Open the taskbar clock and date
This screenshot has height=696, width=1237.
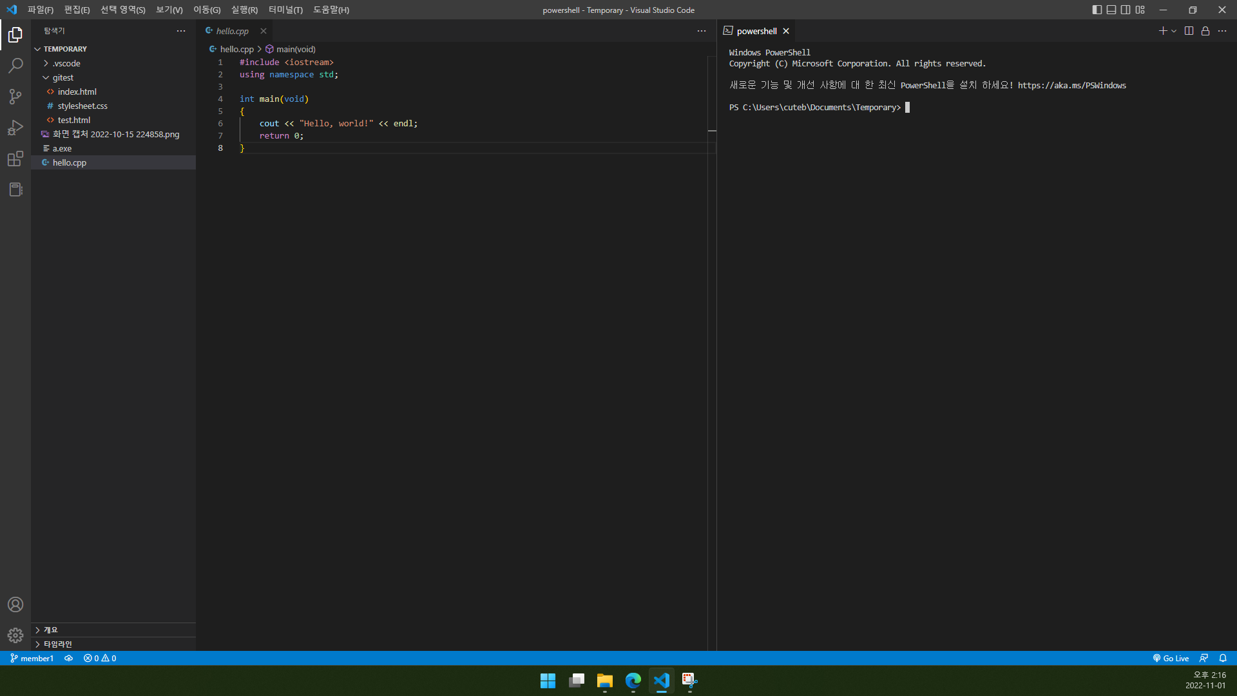click(1205, 681)
